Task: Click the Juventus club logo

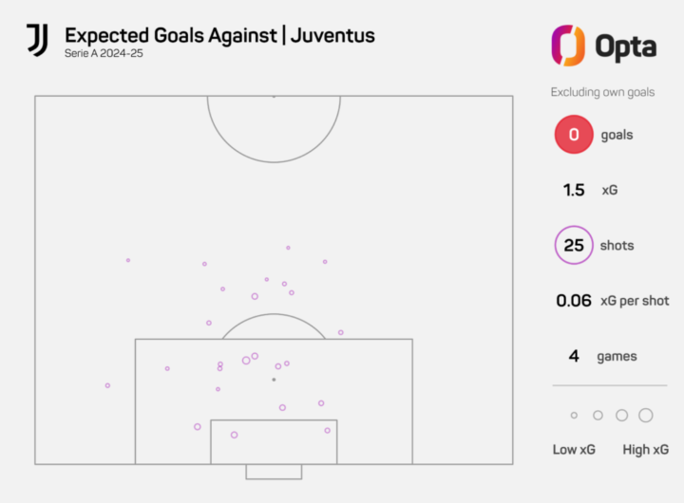Action: pos(37,40)
